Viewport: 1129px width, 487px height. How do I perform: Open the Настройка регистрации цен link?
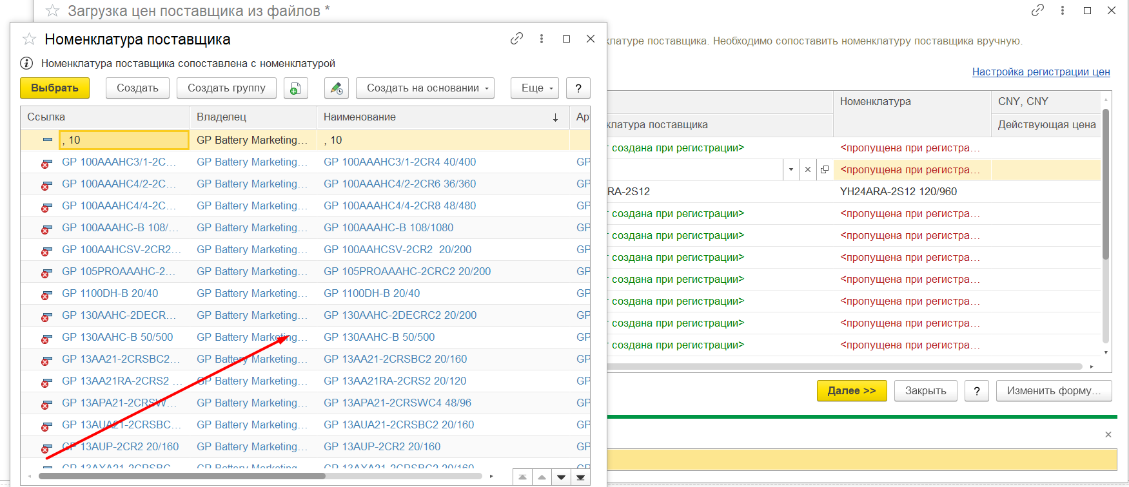point(1041,72)
